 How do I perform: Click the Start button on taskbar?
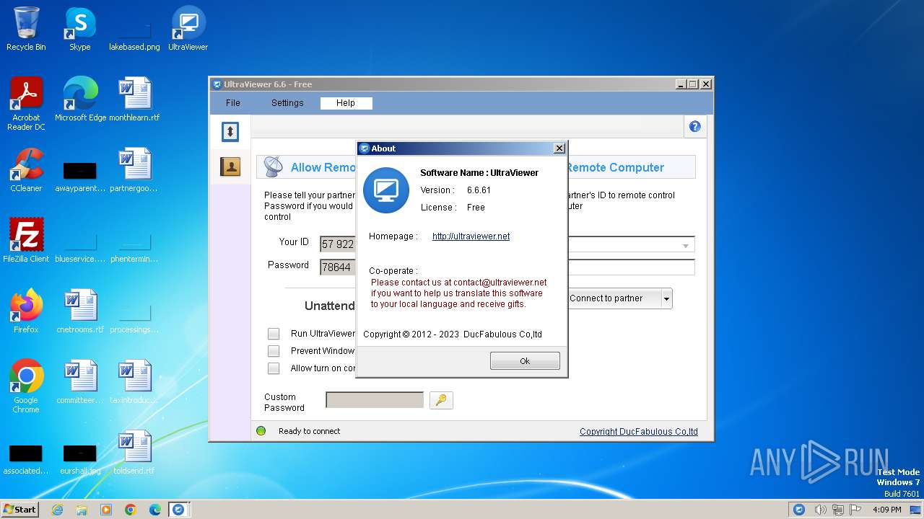pyautogui.click(x=20, y=509)
